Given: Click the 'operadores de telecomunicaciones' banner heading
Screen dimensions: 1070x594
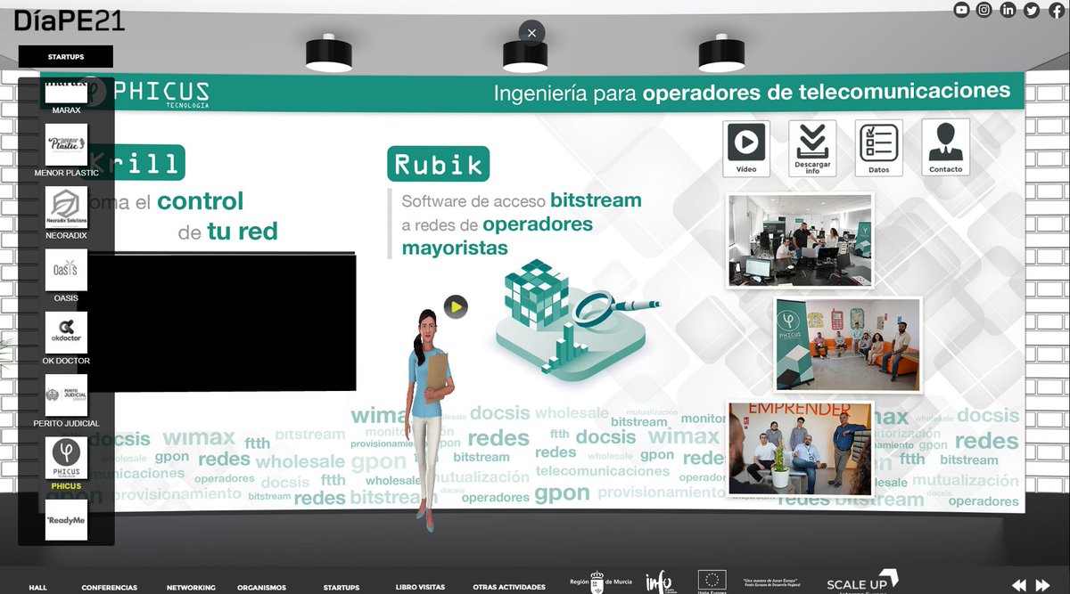Looking at the screenshot, I should coord(827,91).
